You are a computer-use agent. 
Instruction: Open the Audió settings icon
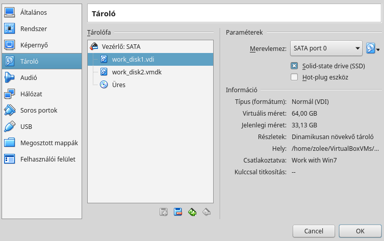click(x=10, y=77)
